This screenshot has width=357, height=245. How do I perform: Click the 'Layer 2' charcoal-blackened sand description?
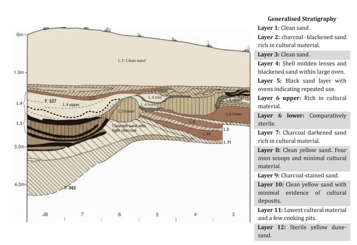click(302, 41)
